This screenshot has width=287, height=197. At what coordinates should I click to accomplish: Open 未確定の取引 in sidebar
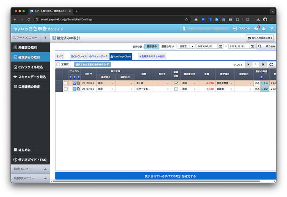point(30,48)
